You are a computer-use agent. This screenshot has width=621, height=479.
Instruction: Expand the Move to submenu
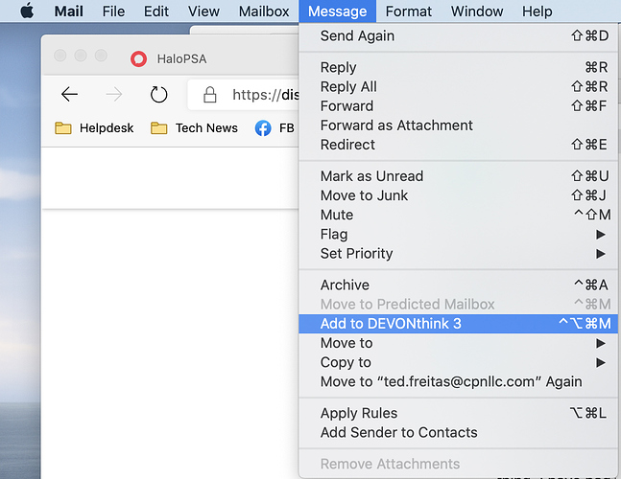[x=458, y=343]
